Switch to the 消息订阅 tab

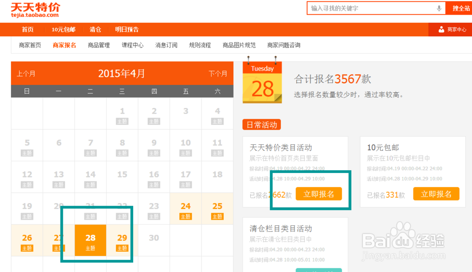tap(166, 45)
